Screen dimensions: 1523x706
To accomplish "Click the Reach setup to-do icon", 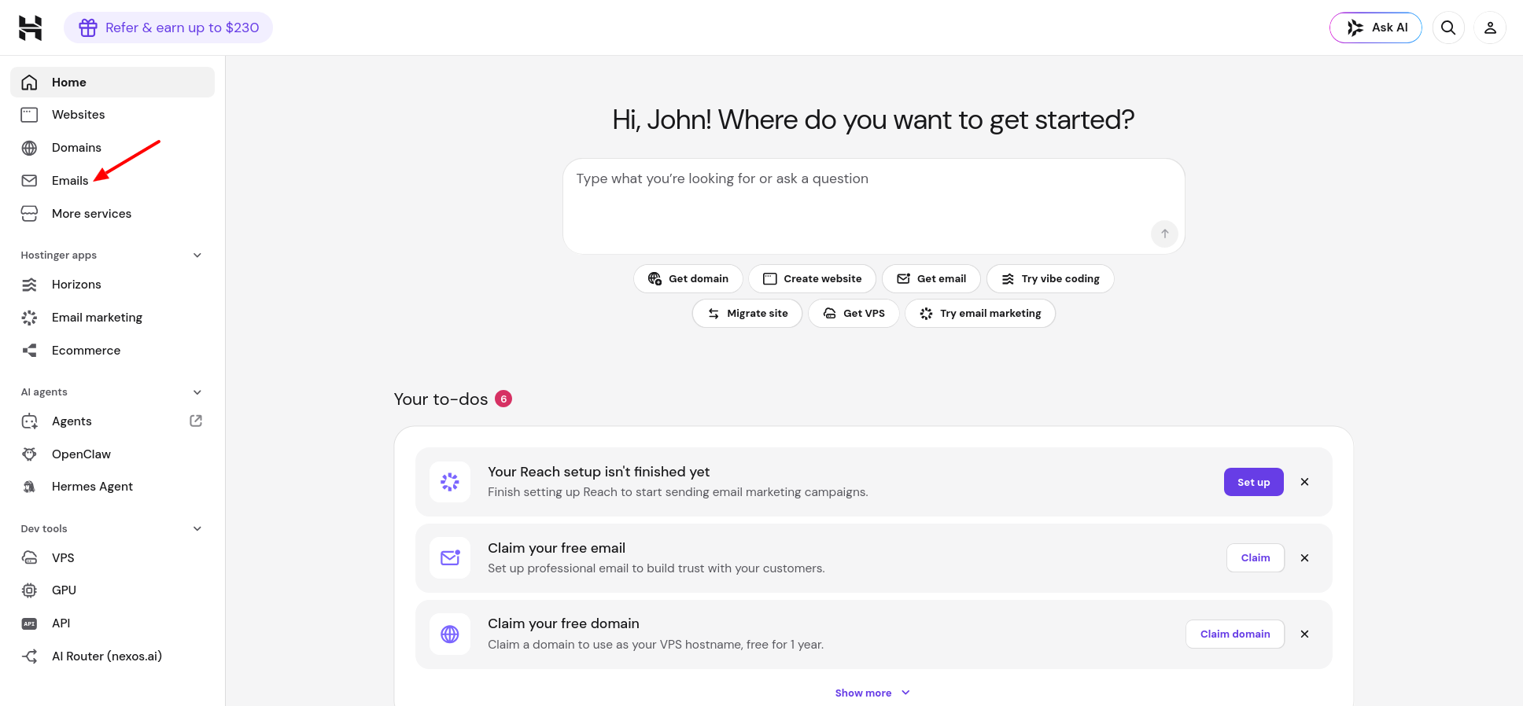I will pyautogui.click(x=450, y=482).
